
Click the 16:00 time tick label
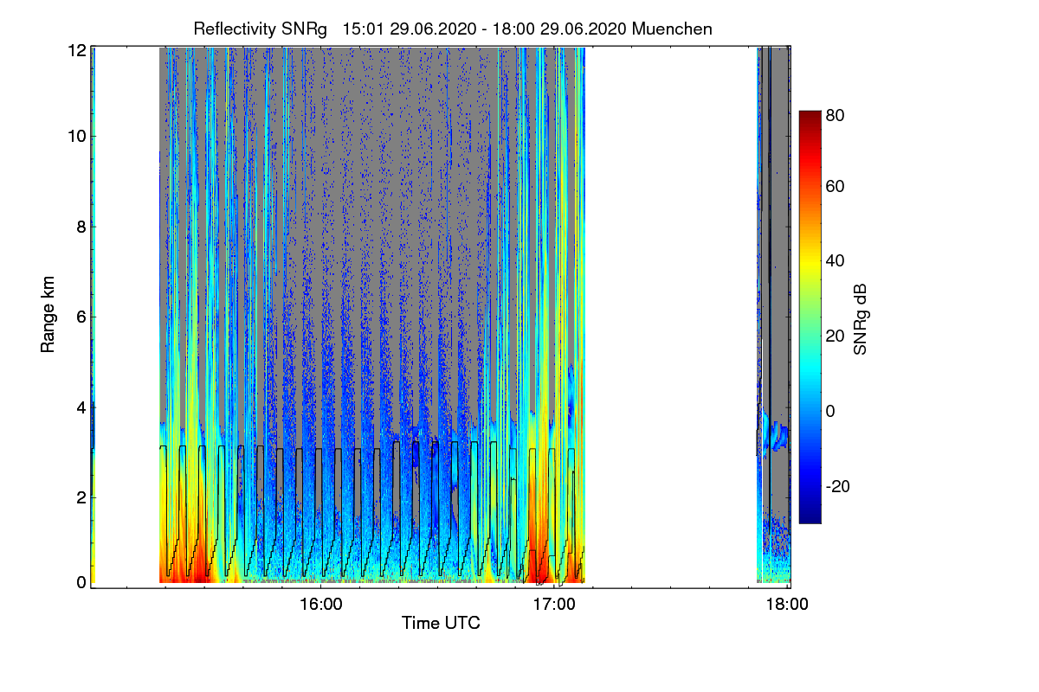click(320, 604)
